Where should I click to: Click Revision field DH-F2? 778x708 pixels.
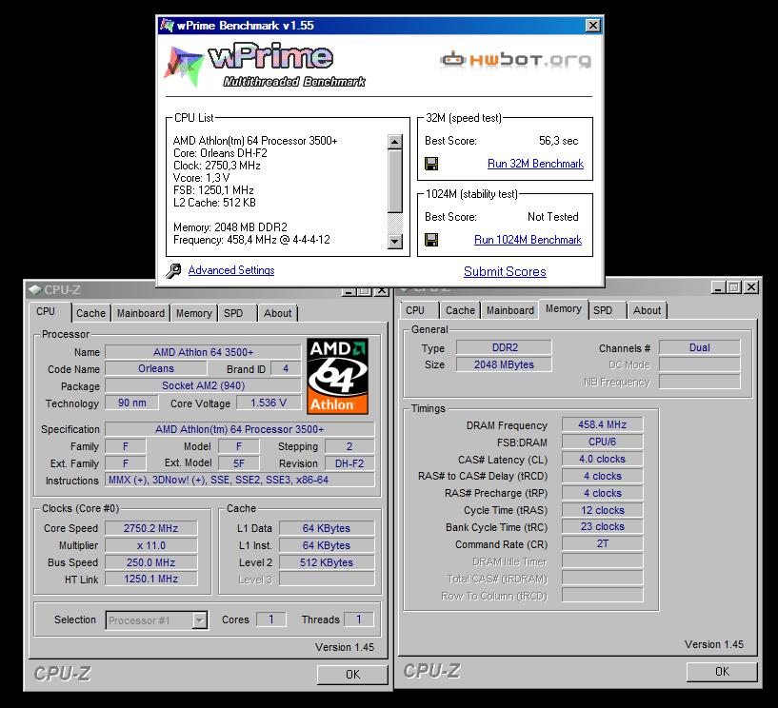[x=349, y=463]
